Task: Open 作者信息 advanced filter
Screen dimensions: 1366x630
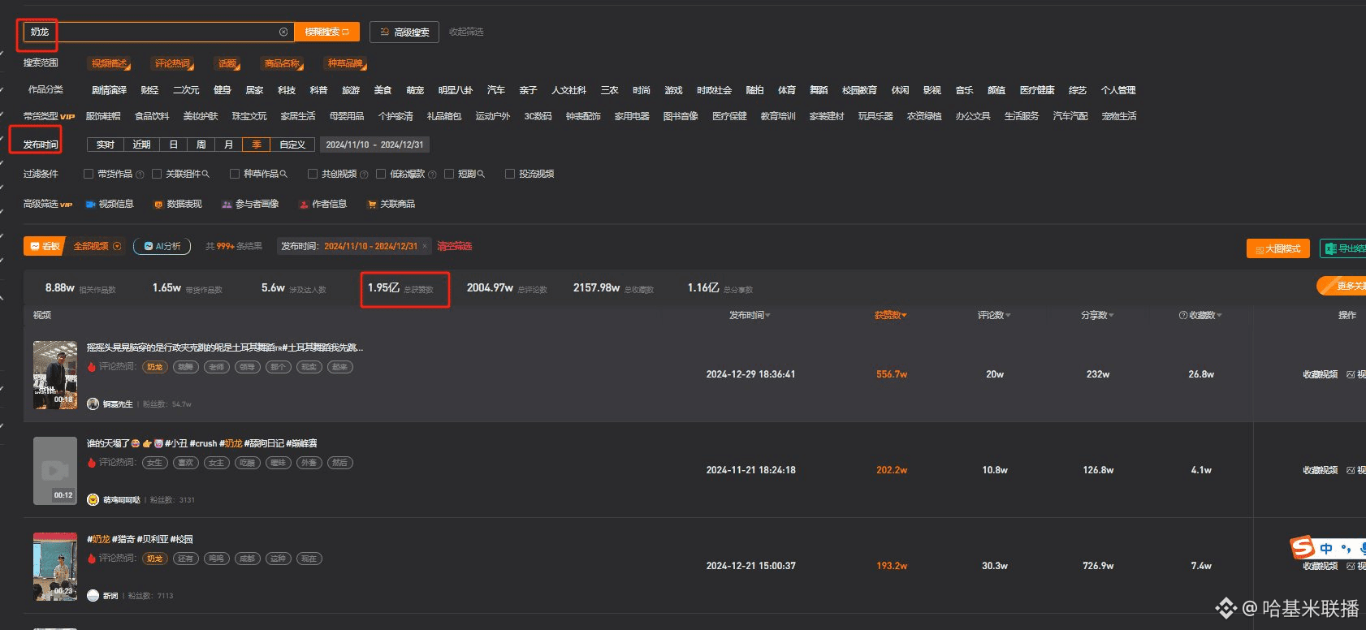Action: pos(322,205)
